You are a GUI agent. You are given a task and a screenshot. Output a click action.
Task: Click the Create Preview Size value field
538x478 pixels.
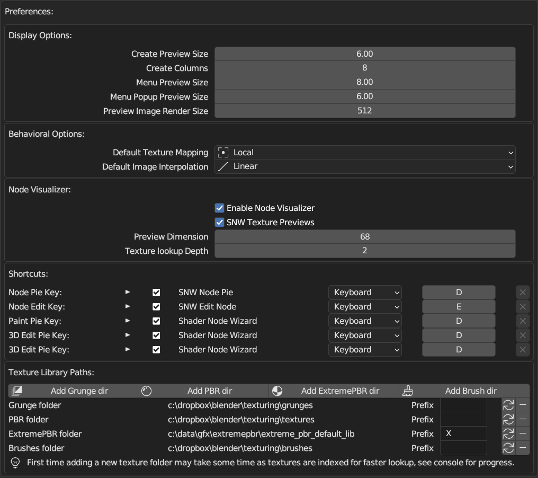tap(365, 54)
